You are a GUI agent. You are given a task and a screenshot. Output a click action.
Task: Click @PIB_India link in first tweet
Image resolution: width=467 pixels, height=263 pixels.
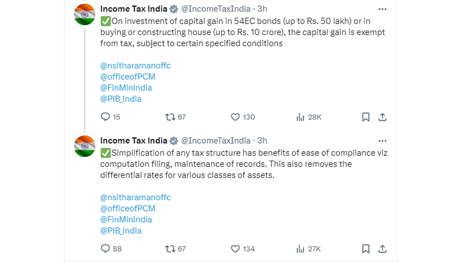click(121, 99)
